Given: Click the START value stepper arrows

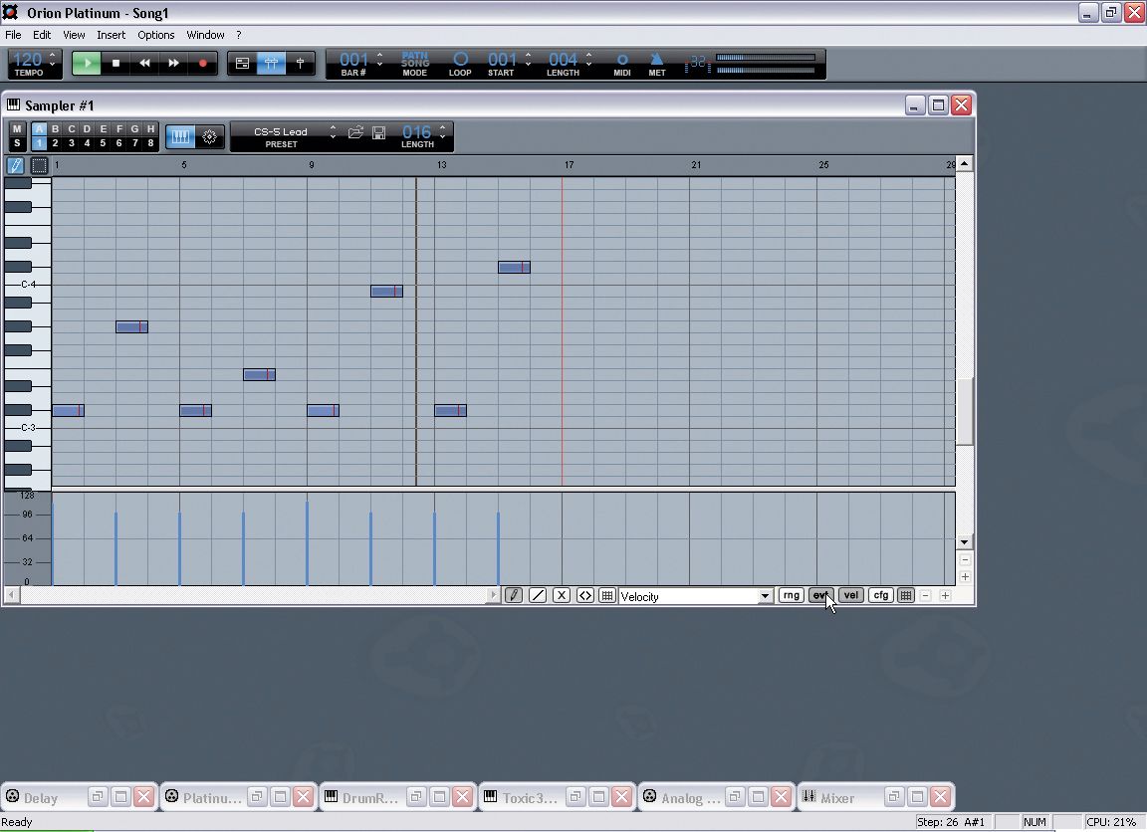Looking at the screenshot, I should [528, 60].
